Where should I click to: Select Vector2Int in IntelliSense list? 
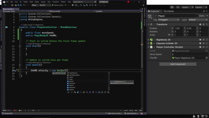[x=88, y=83]
